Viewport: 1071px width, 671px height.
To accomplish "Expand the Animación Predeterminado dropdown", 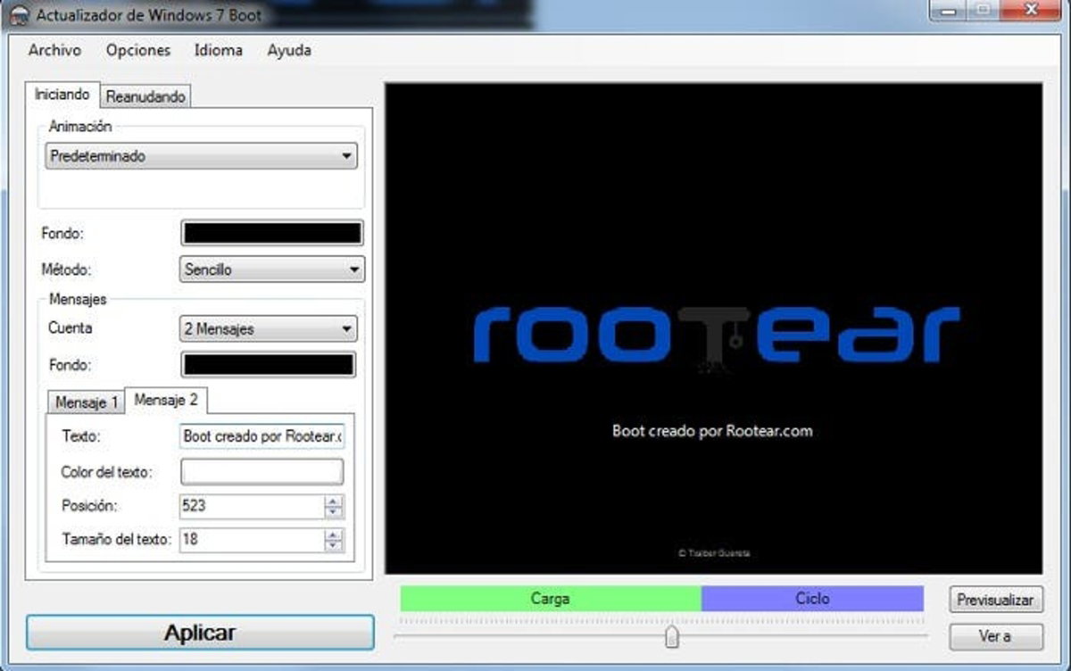I will (201, 156).
